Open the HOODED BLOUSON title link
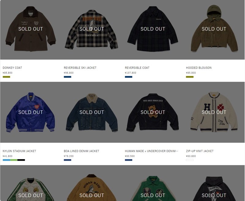 198,68
